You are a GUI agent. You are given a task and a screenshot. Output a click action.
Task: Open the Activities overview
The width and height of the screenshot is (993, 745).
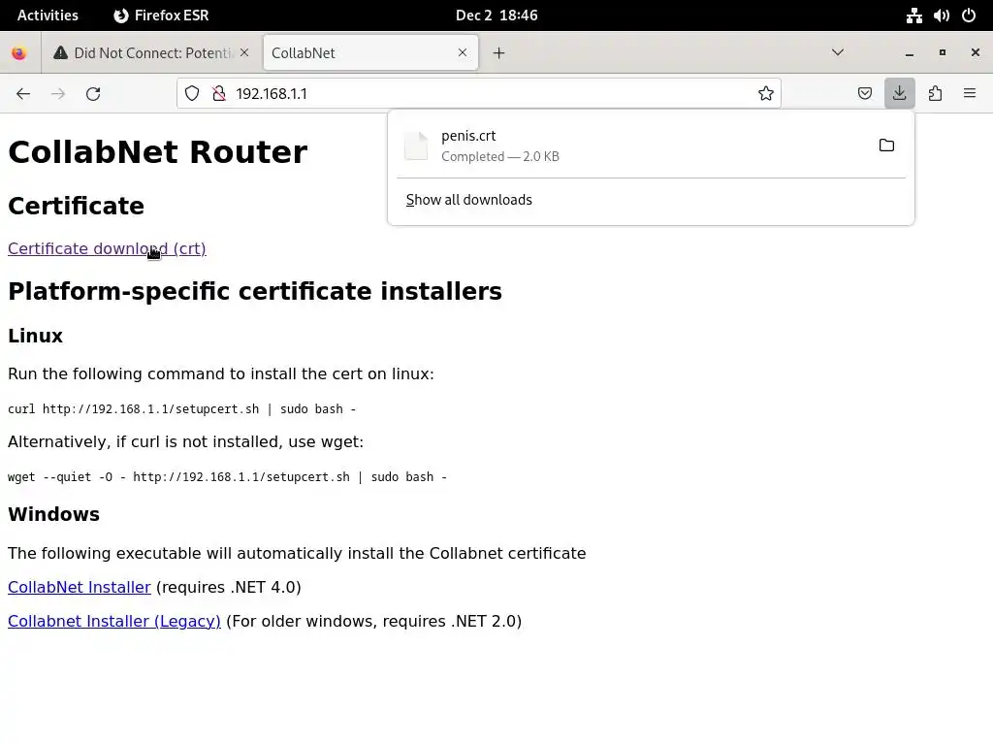(x=48, y=16)
